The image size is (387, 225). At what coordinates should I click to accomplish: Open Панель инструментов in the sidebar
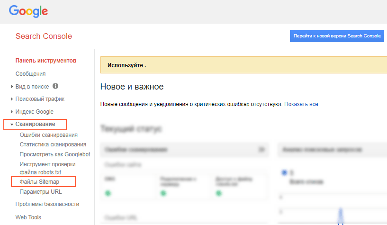46,61
